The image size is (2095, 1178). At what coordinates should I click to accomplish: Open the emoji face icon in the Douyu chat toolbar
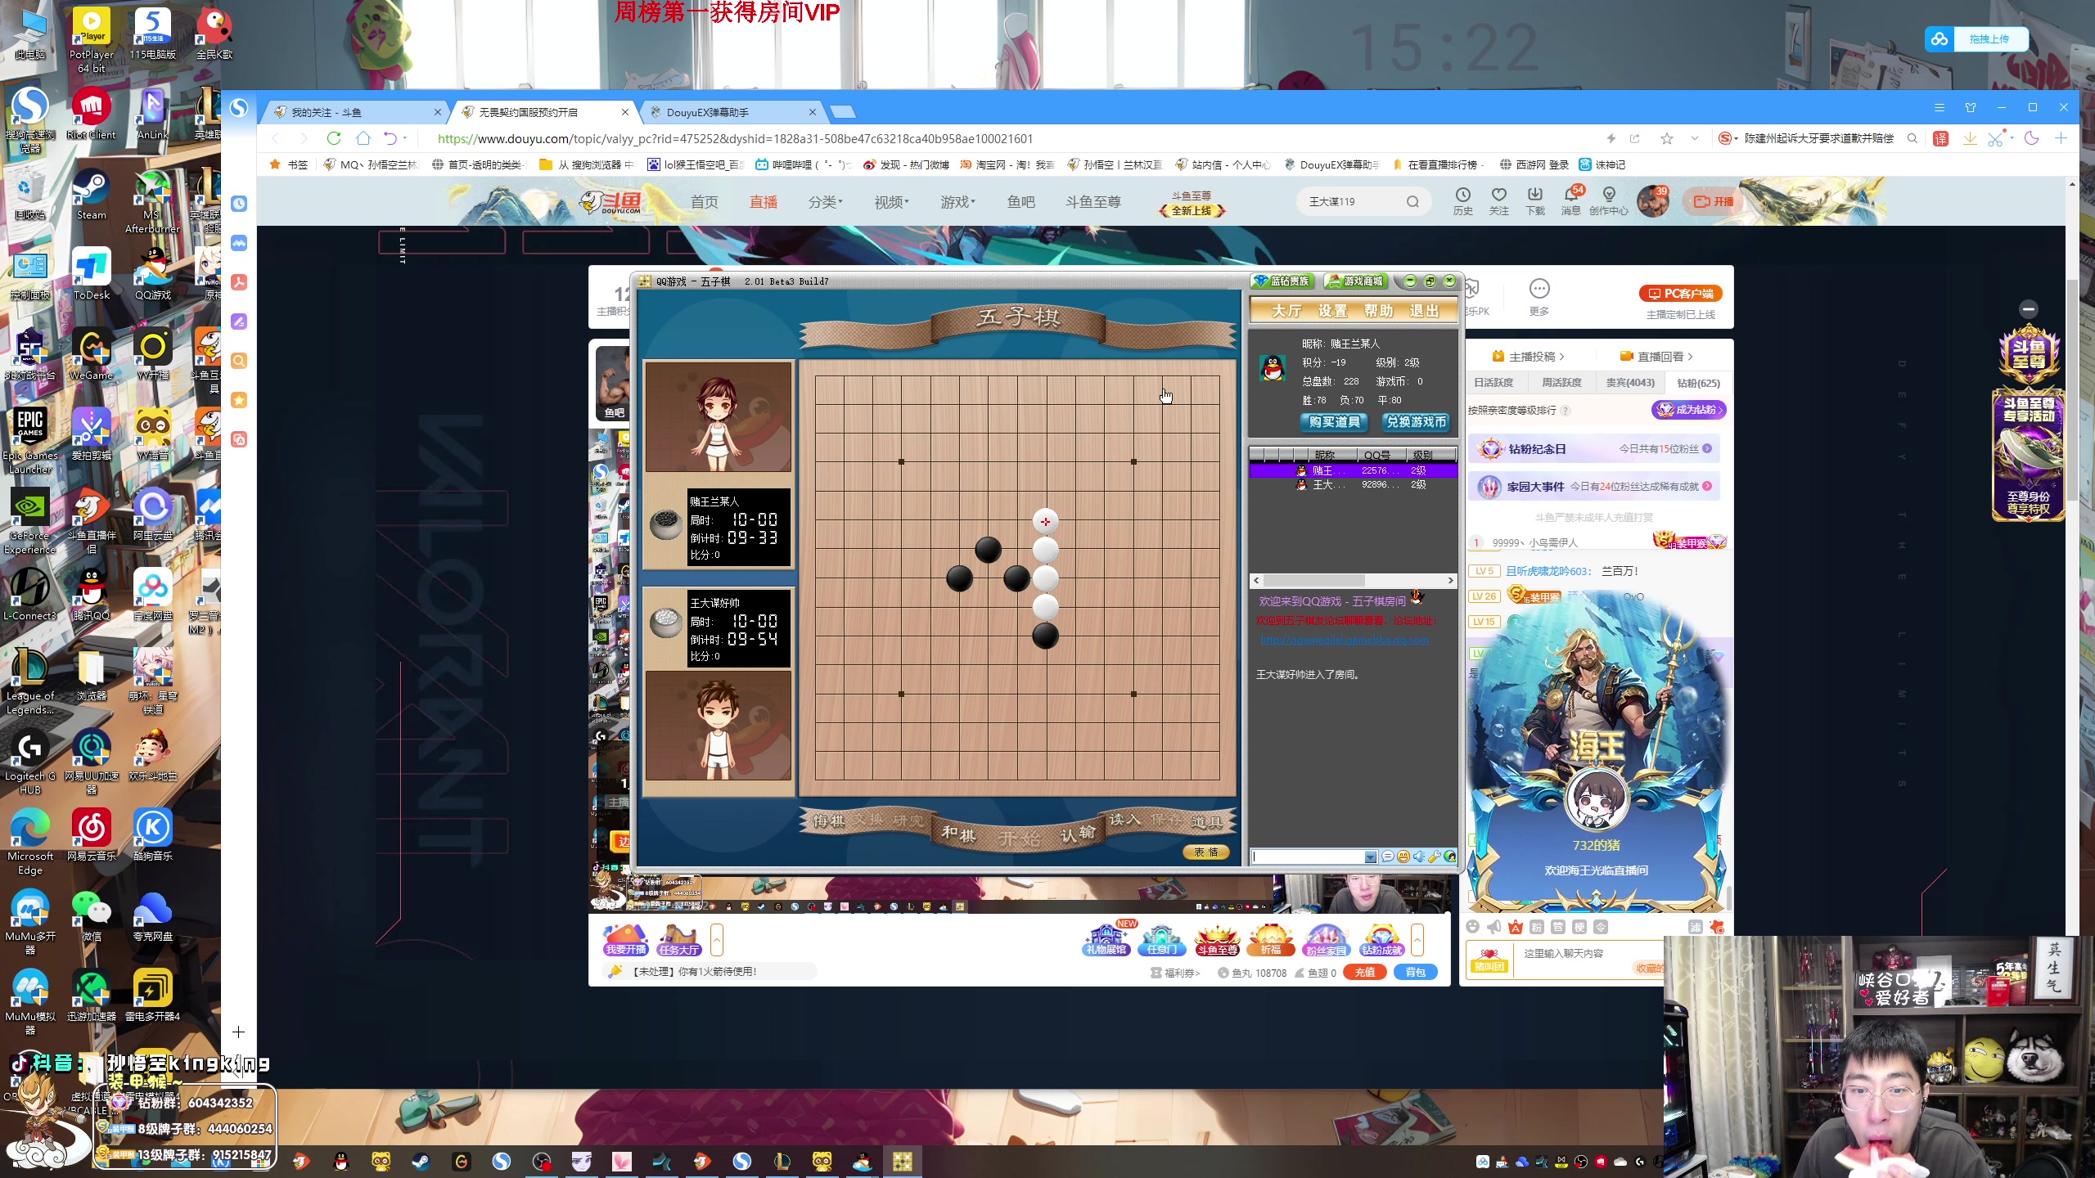(1473, 927)
